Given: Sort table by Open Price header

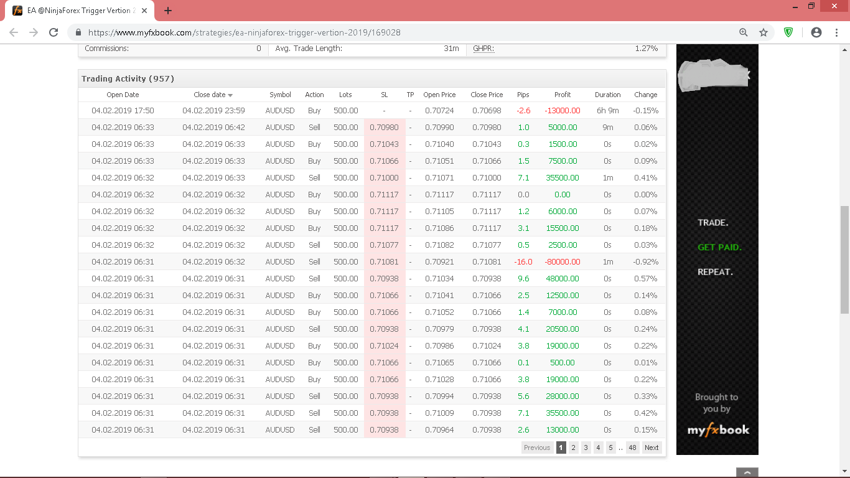Looking at the screenshot, I should point(439,95).
